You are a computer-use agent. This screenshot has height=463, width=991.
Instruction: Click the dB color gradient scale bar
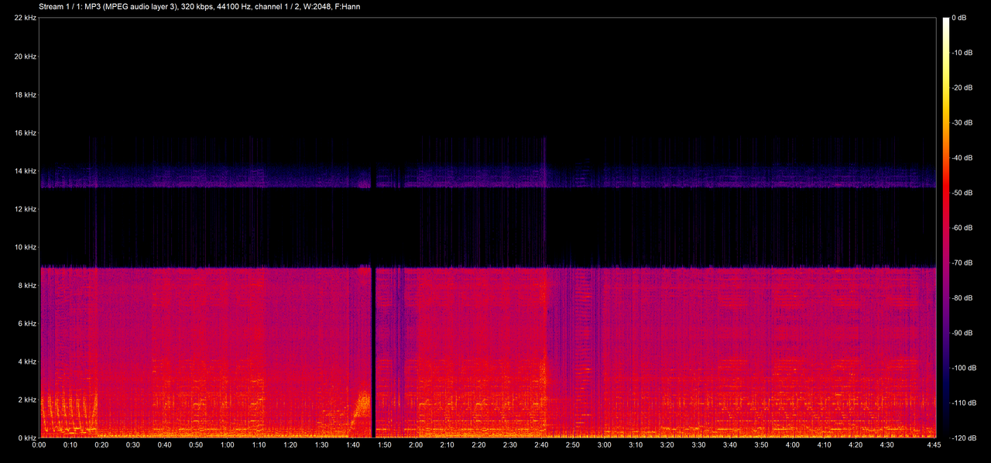pos(946,228)
